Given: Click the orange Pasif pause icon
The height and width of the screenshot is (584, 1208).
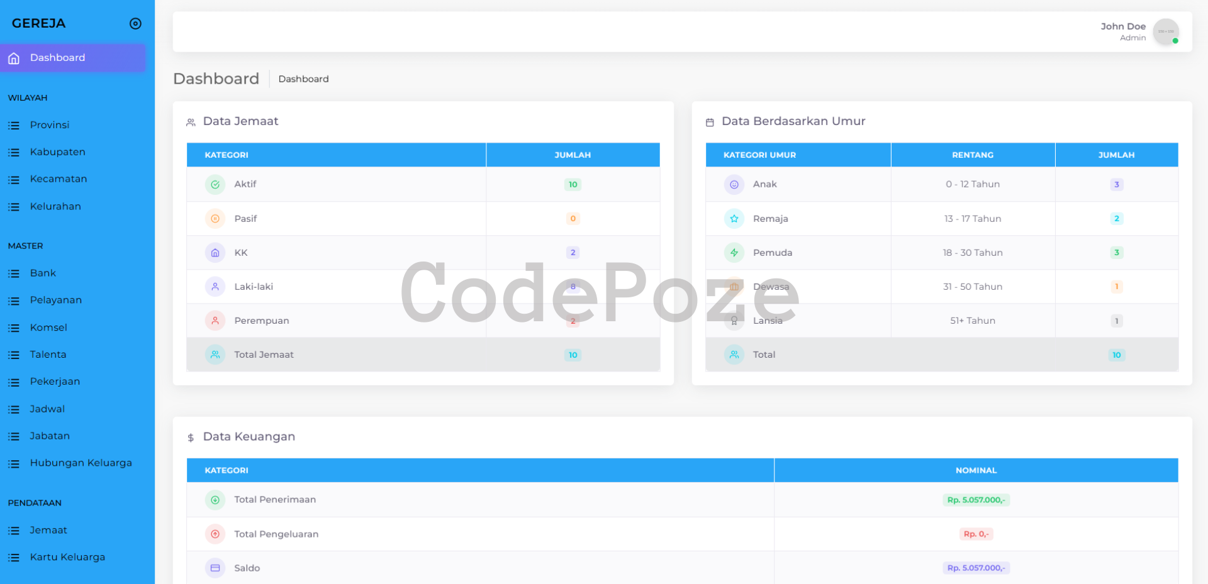Looking at the screenshot, I should (215, 219).
